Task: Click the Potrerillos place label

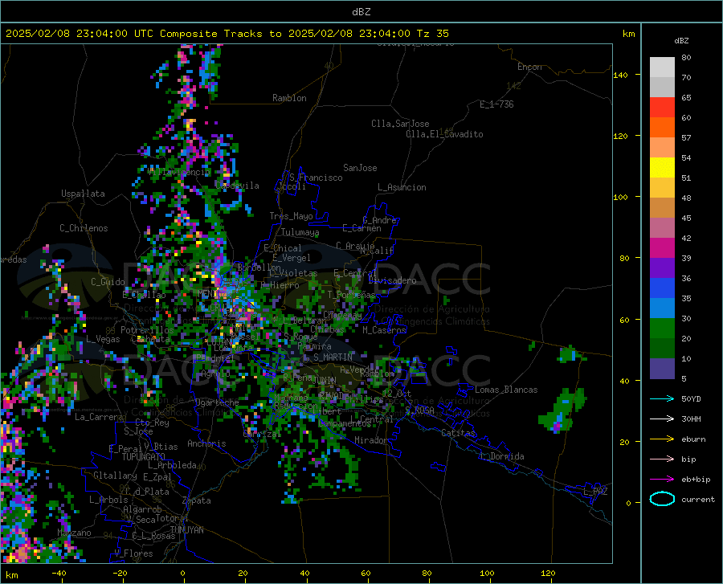Action: [x=147, y=330]
